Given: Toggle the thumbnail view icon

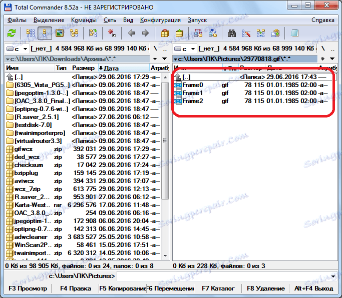Looking at the screenshot, I should tap(60, 33).
